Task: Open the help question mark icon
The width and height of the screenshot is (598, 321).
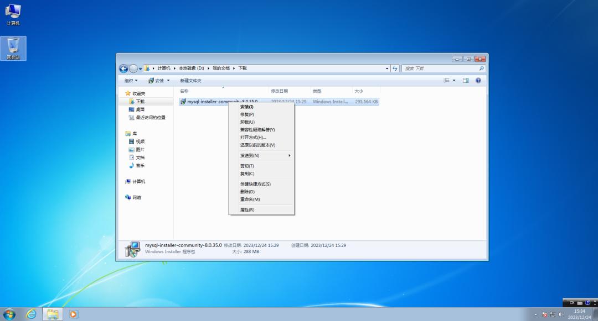Action: point(478,81)
